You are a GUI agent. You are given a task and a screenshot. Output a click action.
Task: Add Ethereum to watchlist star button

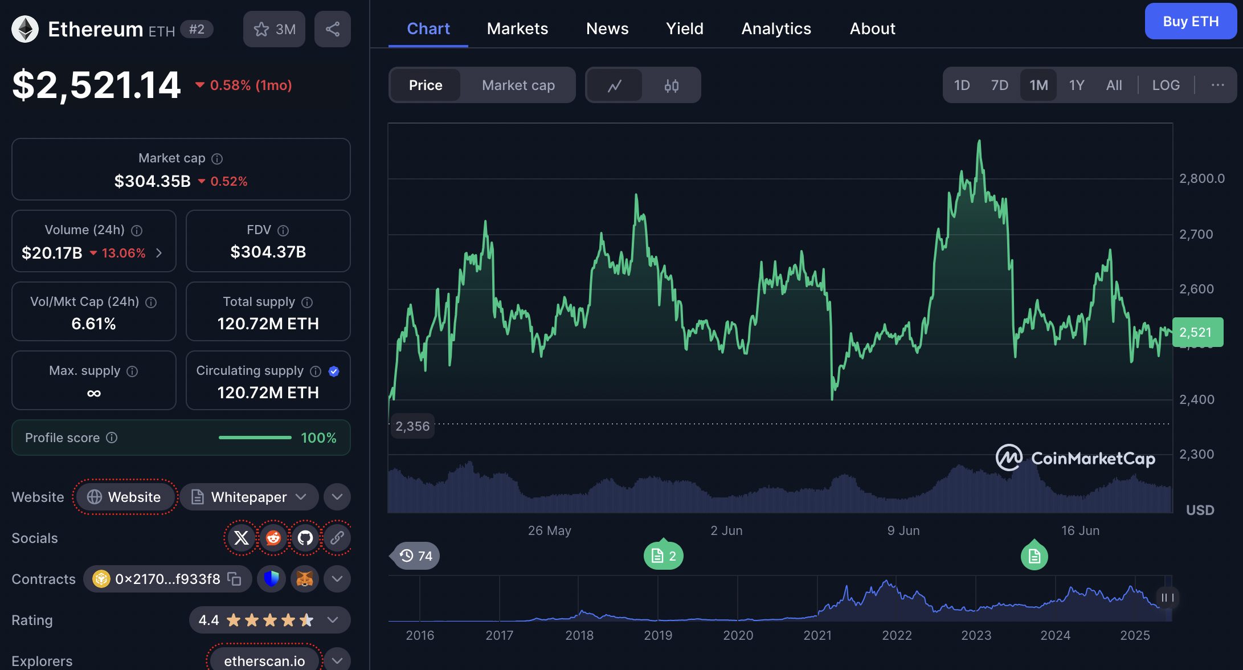274,29
